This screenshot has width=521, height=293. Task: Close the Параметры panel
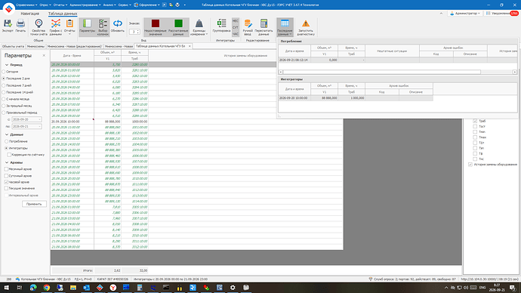tap(44, 55)
